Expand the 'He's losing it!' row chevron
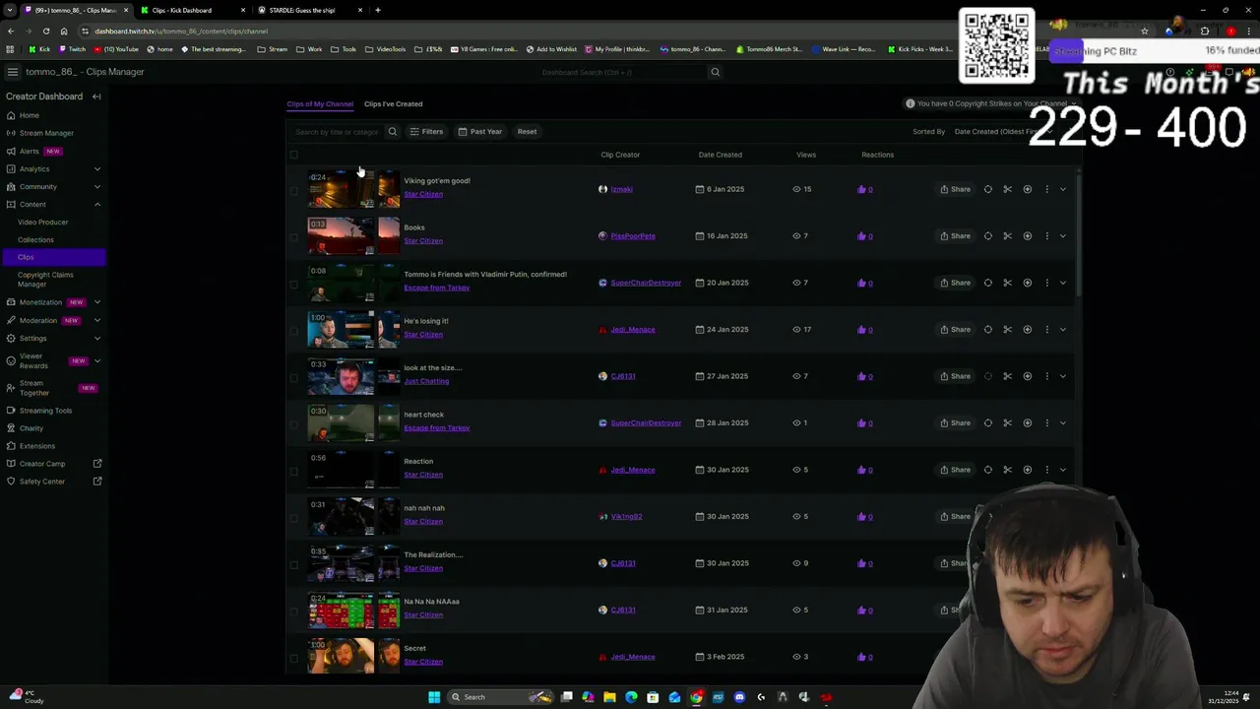The width and height of the screenshot is (1260, 709). click(1063, 330)
